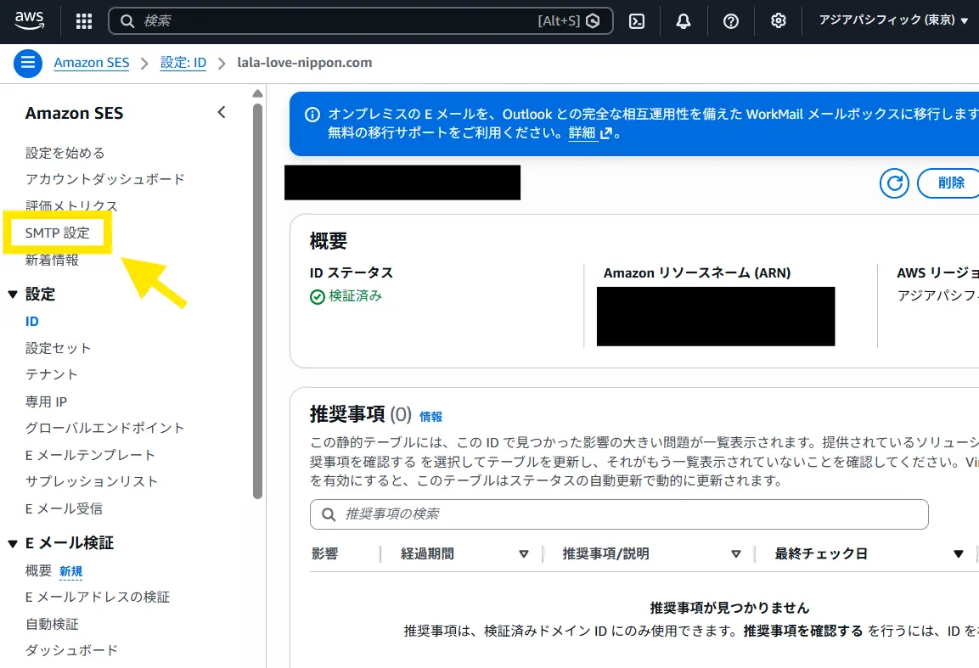979x668 pixels.
Task: Open the アジアパシフィック (東京) region dropdown
Action: point(892,20)
